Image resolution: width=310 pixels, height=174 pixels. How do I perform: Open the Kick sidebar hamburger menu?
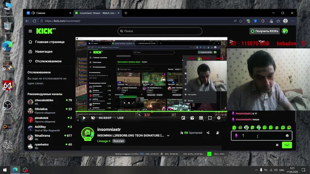click(30, 31)
